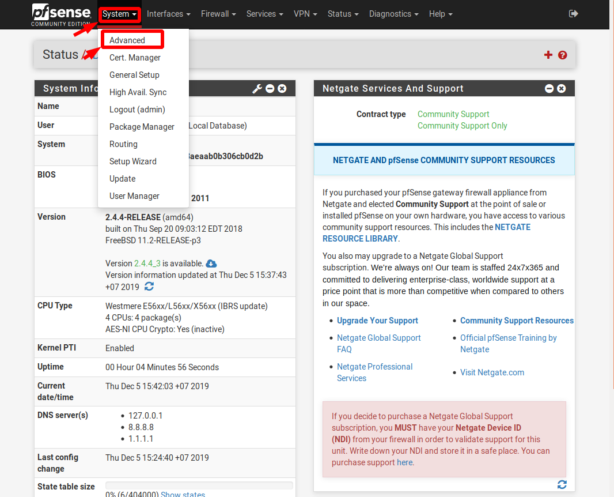
Task: Click DNS server 8.8.8.8 entry
Action: pos(141,427)
